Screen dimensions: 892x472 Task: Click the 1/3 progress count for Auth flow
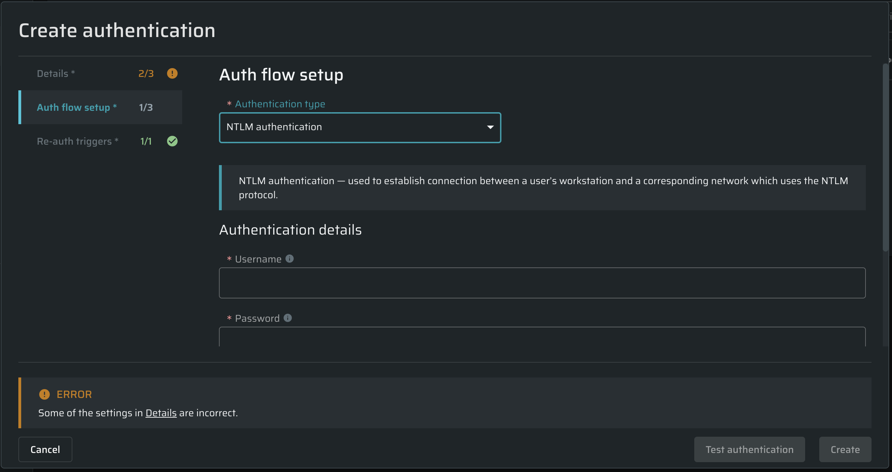146,107
